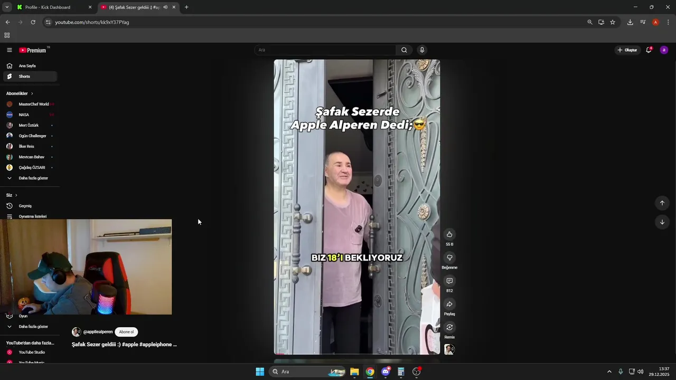This screenshot has width=676, height=380.
Task: Dislike the Short with the Beğenme icon
Action: 449,258
